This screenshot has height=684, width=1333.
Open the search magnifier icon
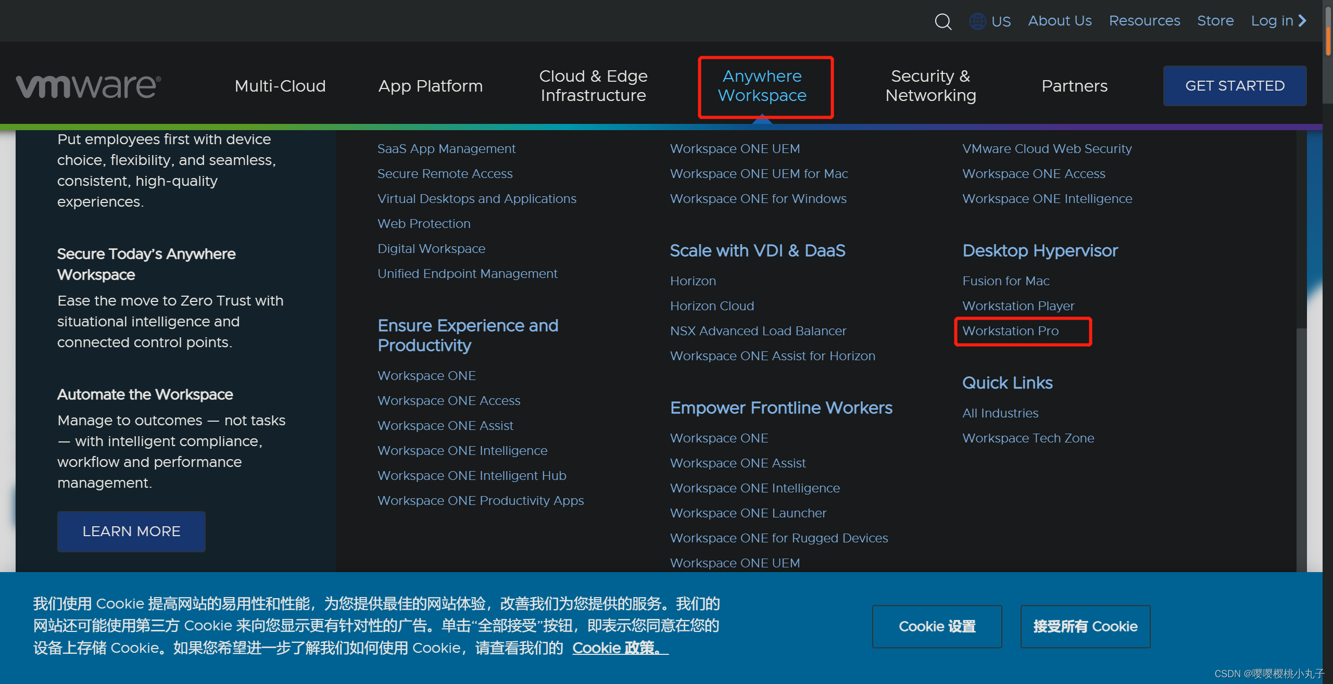pos(943,21)
